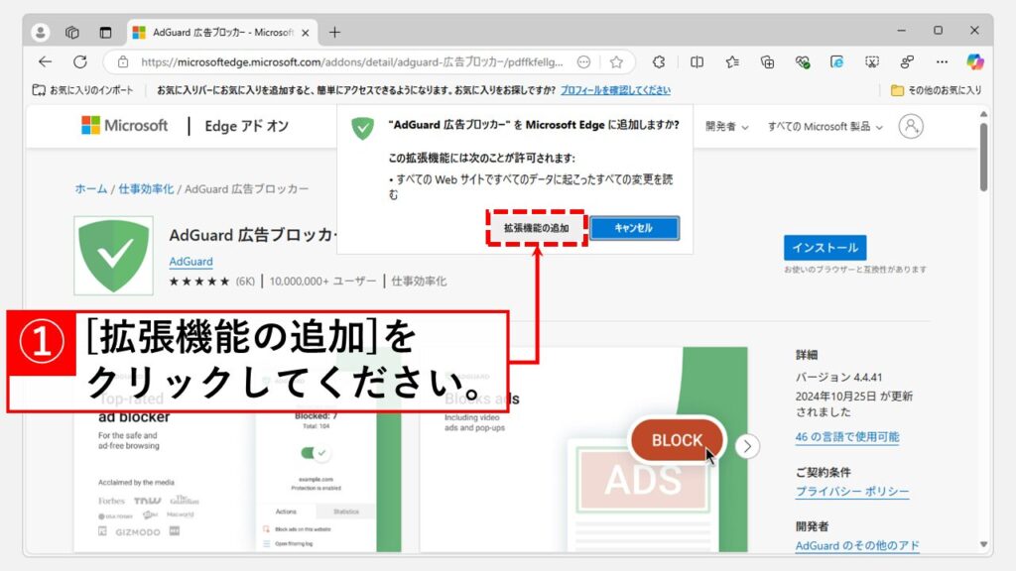Click プロフィールを確認してください link
The height and width of the screenshot is (571, 1016).
pos(615,90)
